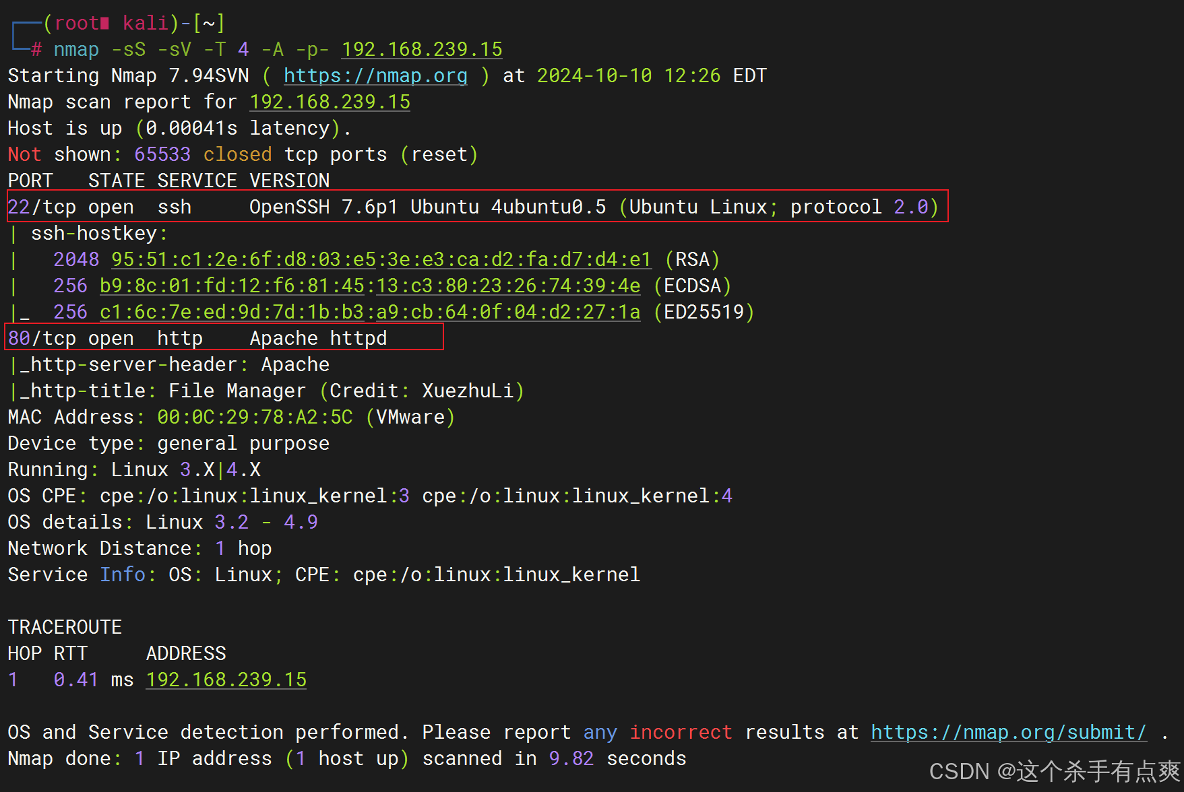Click the IP 192.168.239.15 in nmap command
Screen dimensions: 1184x792
coord(422,50)
